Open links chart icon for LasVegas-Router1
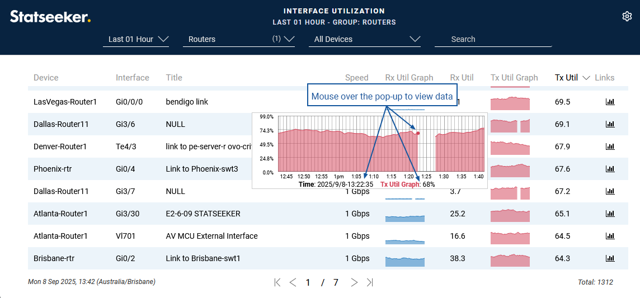Viewport: 640px width, 298px height. [610, 102]
